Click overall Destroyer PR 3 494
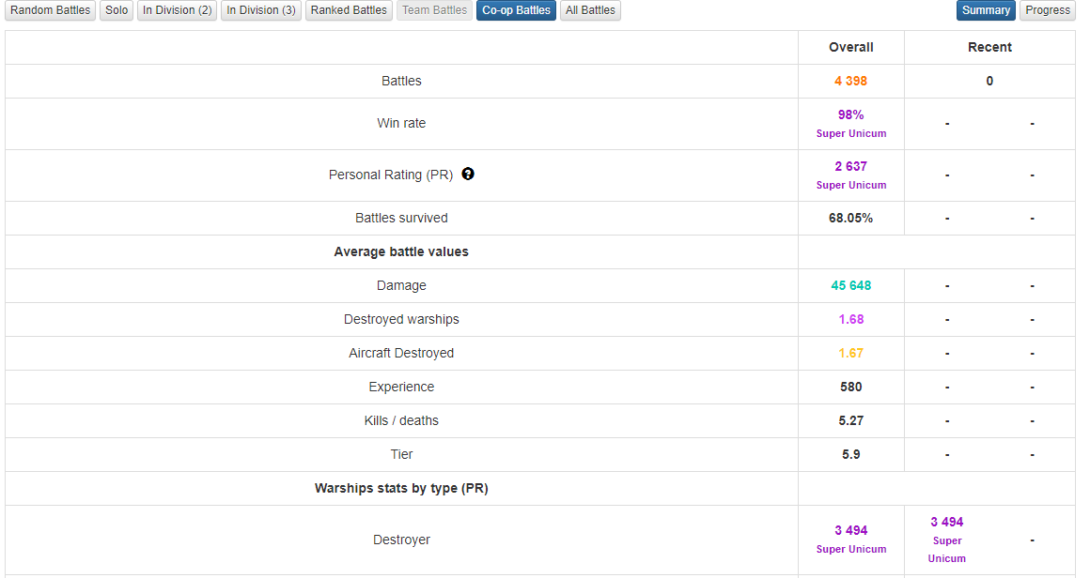The height and width of the screenshot is (578, 1090). 850,530
